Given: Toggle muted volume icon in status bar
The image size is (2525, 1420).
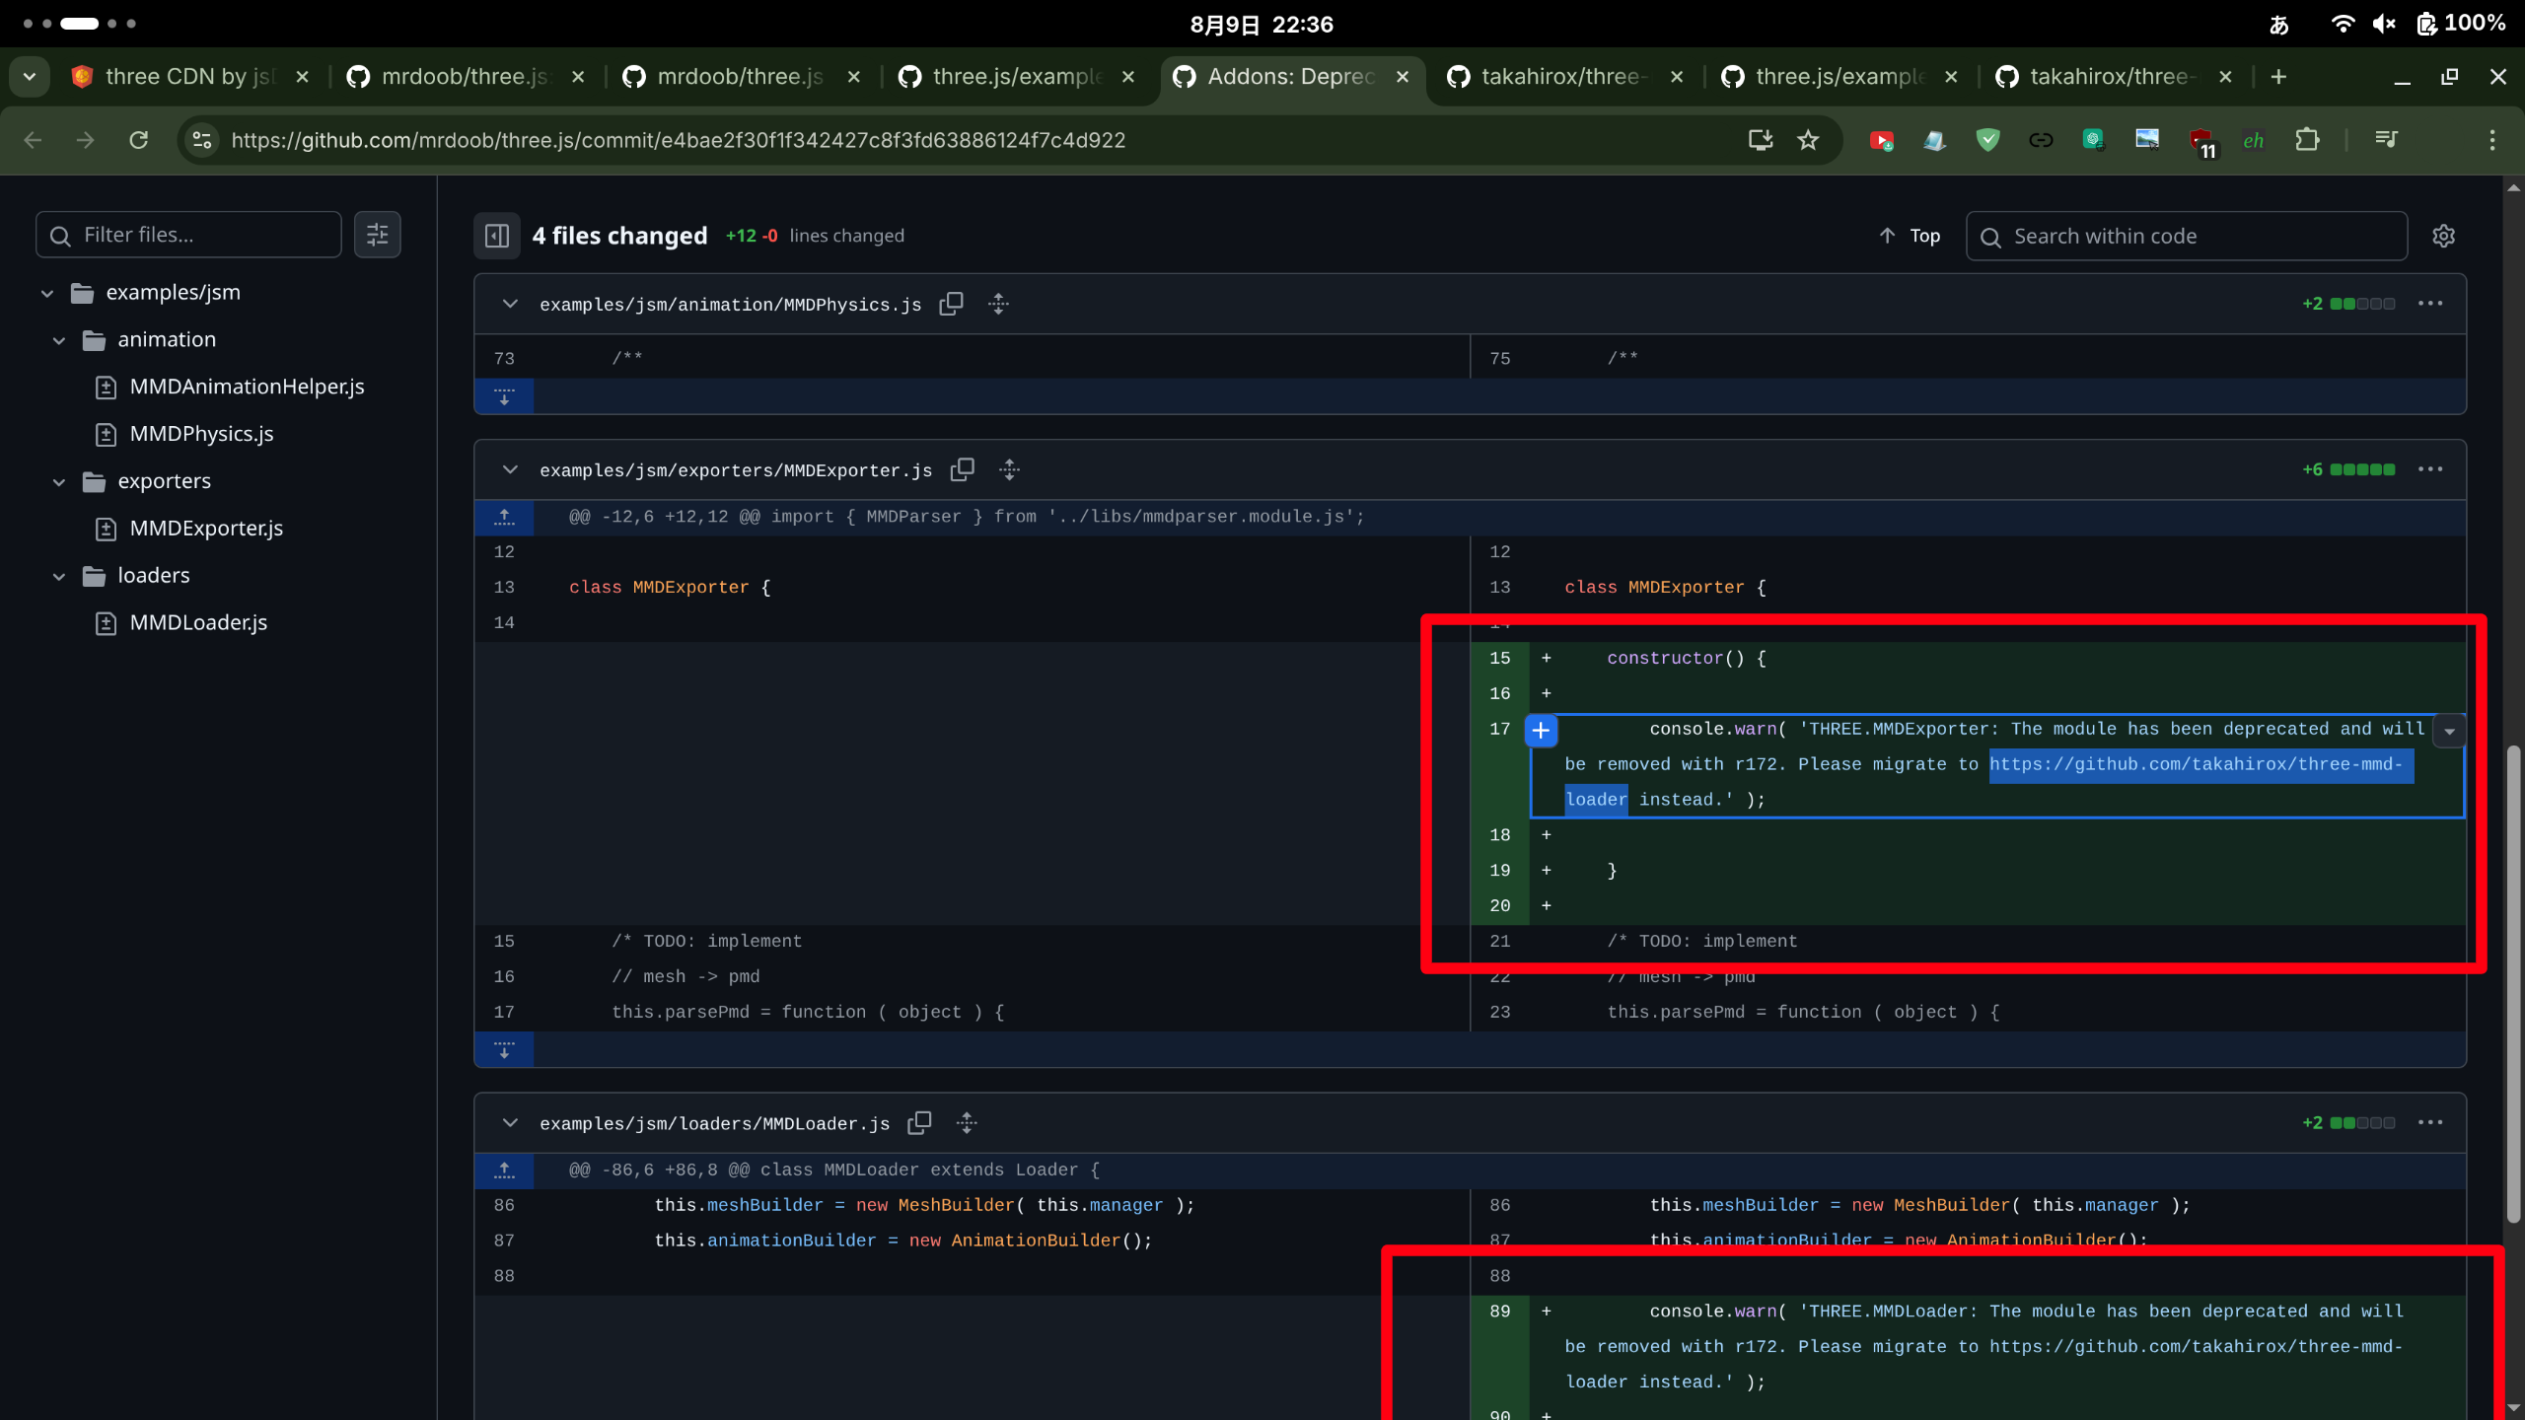Looking at the screenshot, I should (2384, 25).
